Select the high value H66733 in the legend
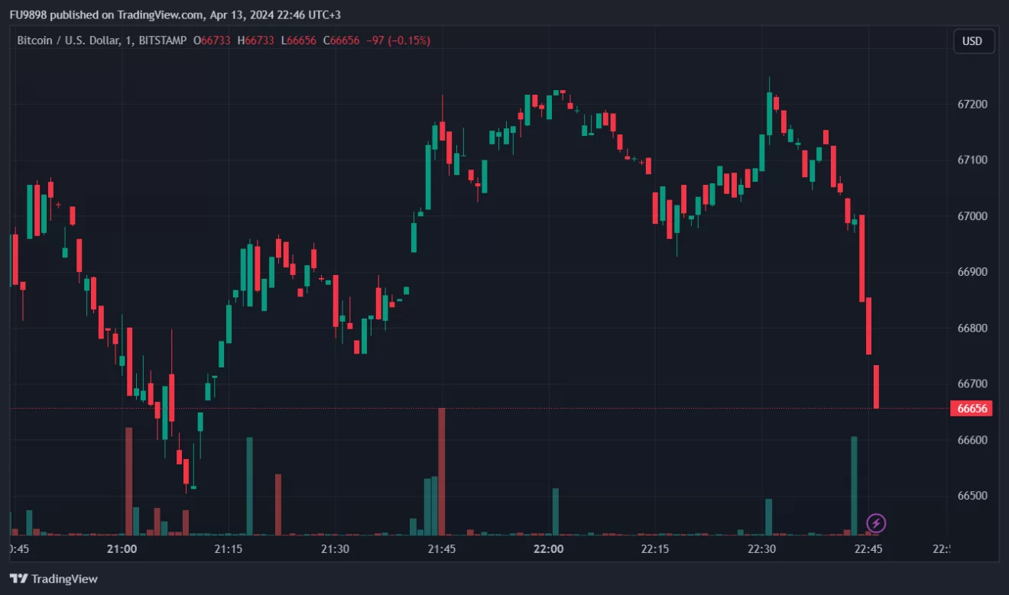1009x595 pixels. point(258,40)
